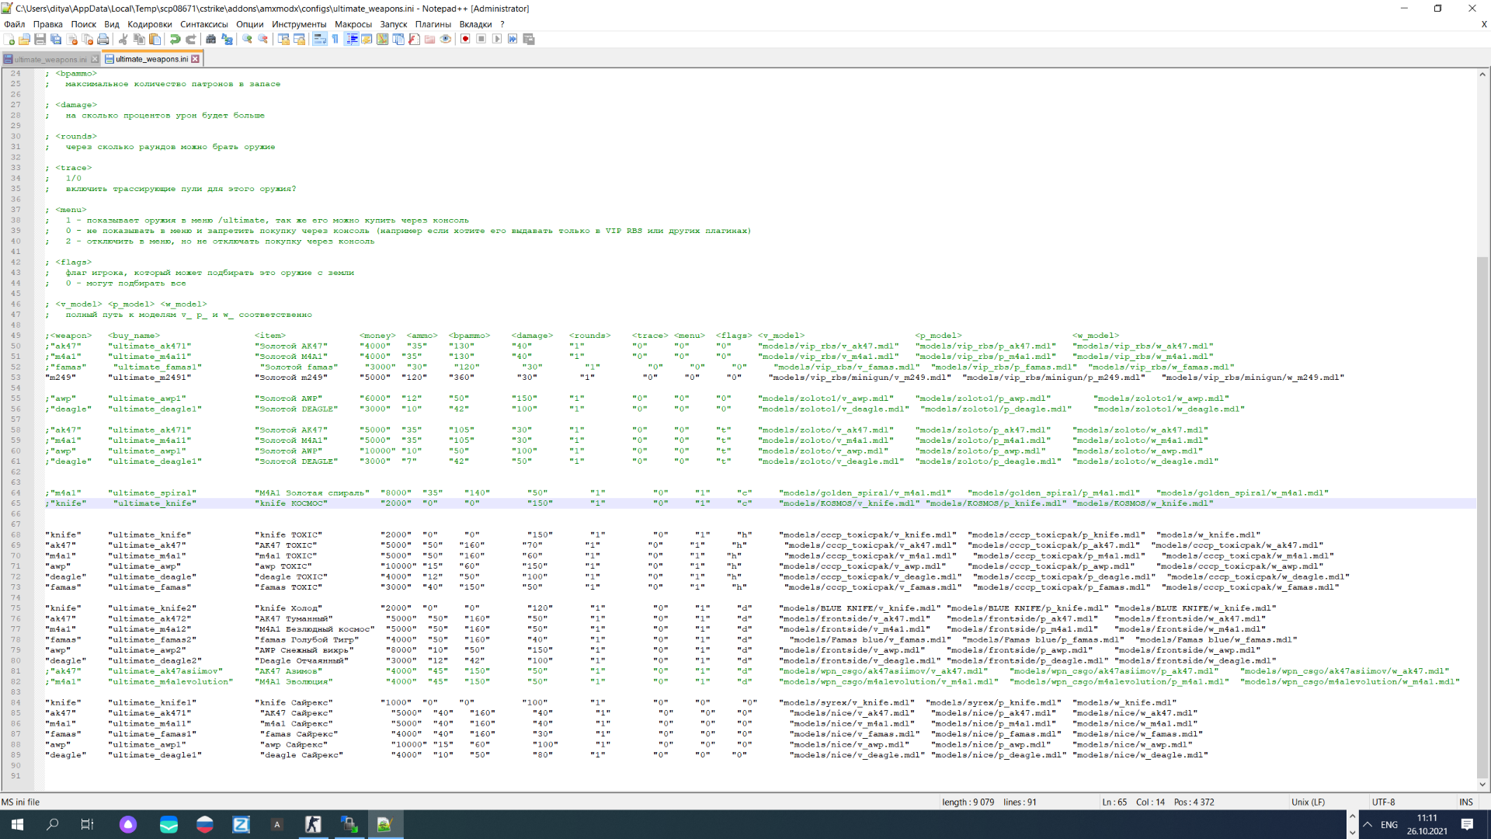Click the Play macro icon
1491x839 pixels.
pyautogui.click(x=497, y=39)
